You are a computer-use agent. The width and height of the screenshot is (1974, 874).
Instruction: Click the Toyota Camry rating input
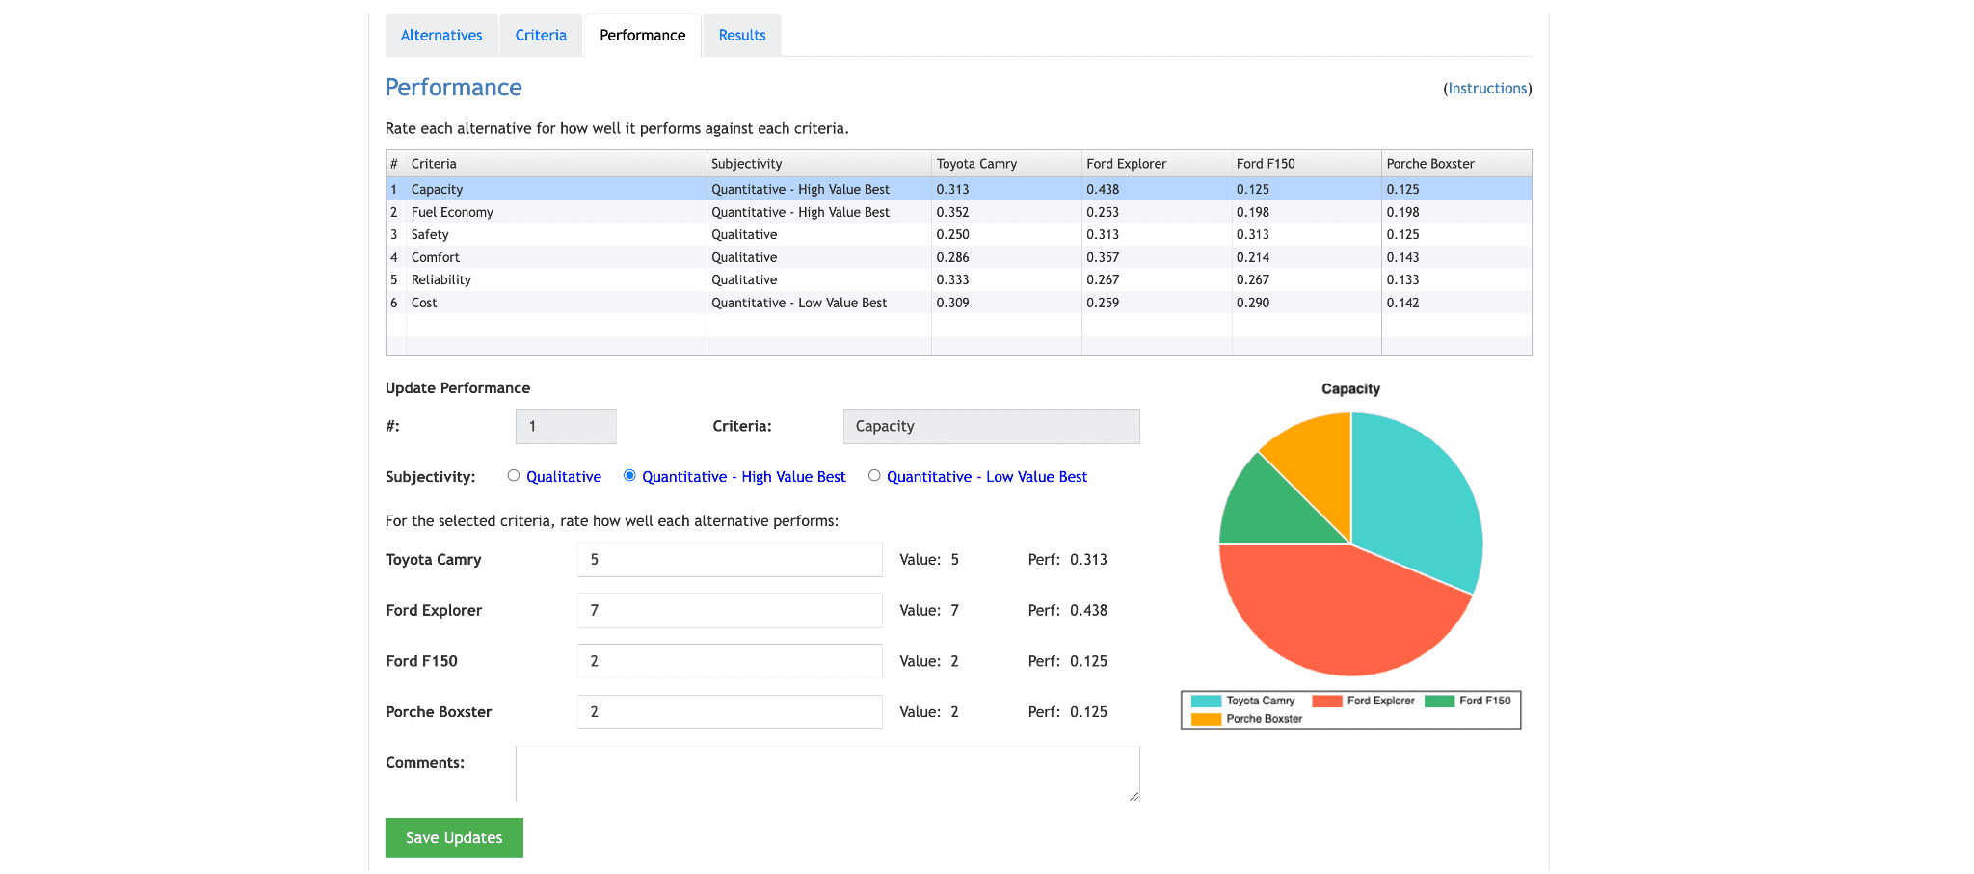tap(730, 560)
